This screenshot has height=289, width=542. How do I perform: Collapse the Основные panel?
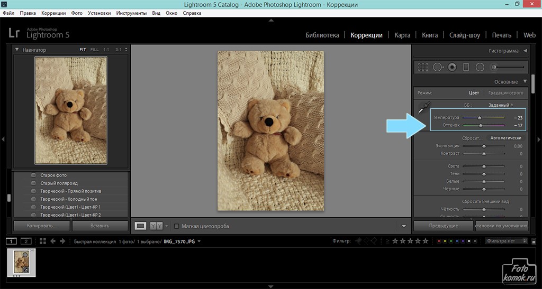525,82
